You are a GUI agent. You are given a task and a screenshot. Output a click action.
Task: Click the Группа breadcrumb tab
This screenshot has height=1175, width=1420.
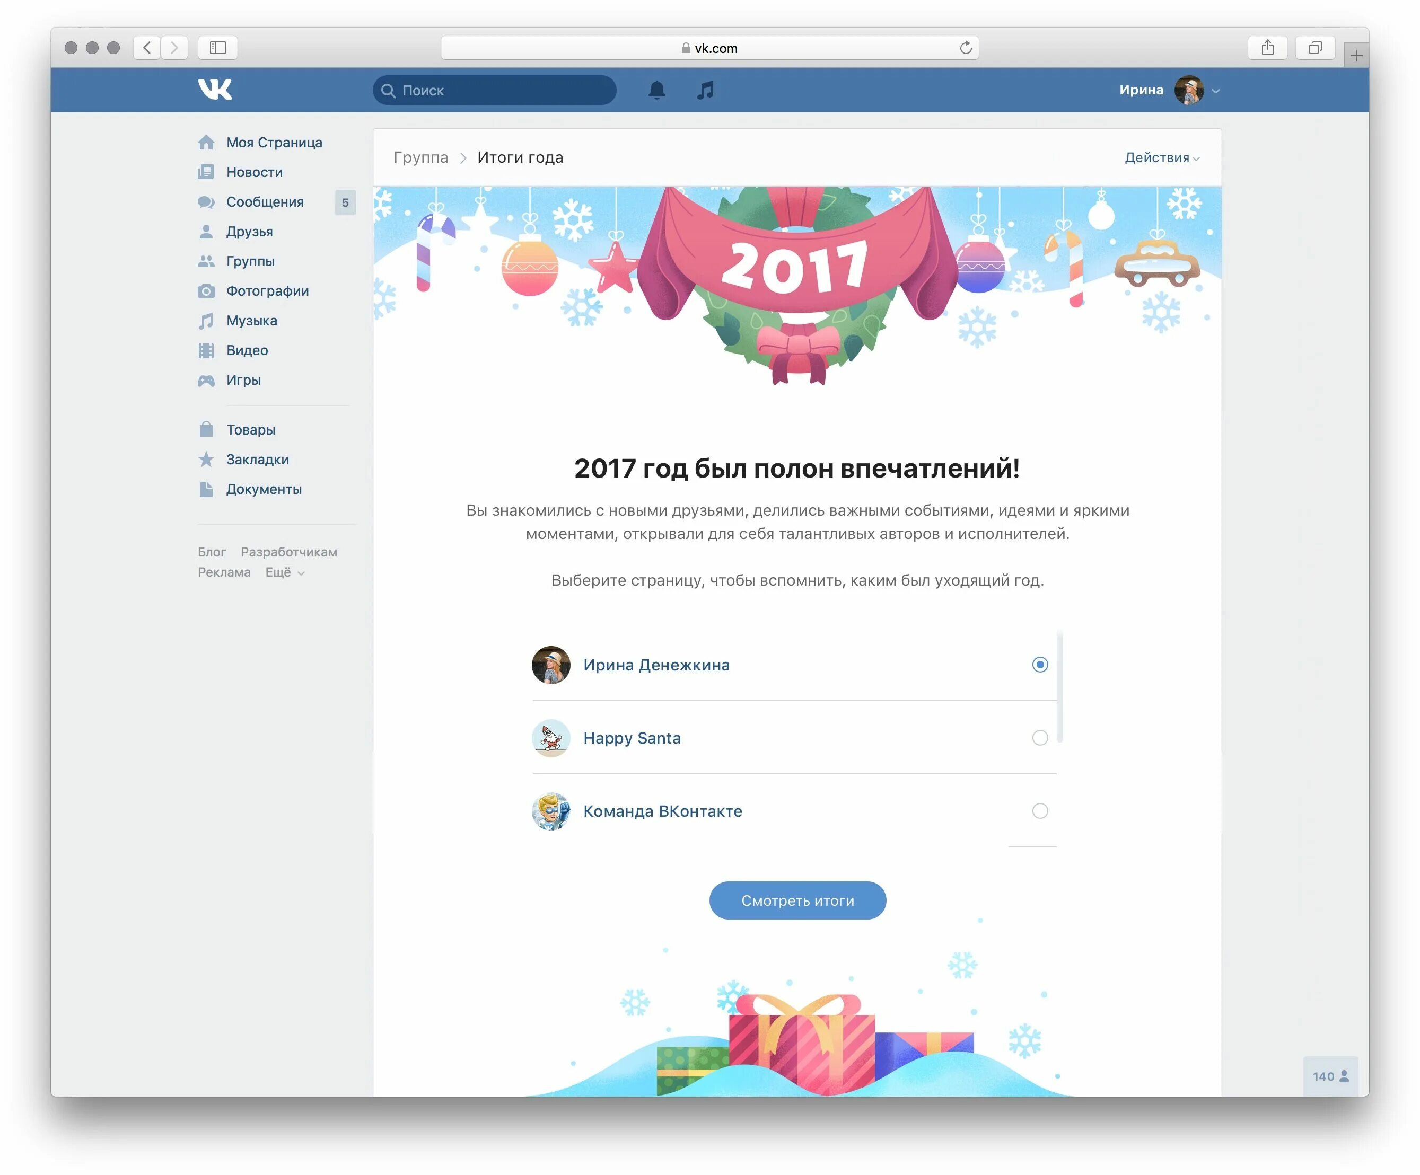[x=420, y=157]
